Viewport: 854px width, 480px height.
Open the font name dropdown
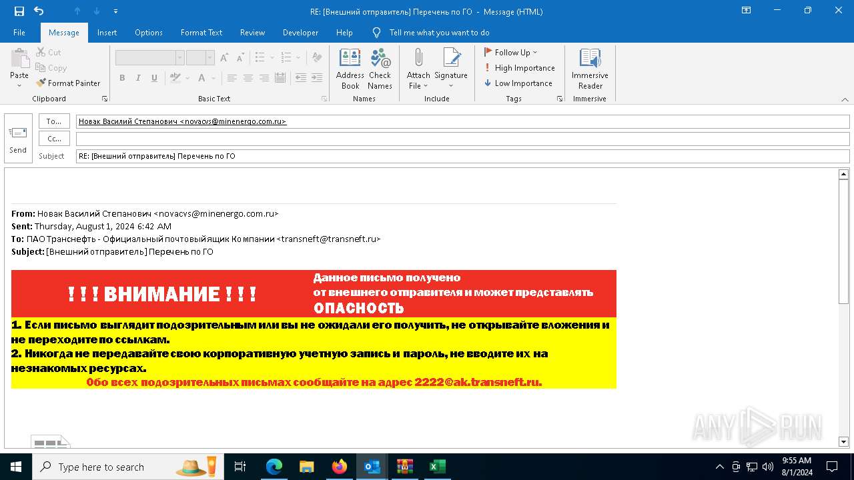pos(180,58)
